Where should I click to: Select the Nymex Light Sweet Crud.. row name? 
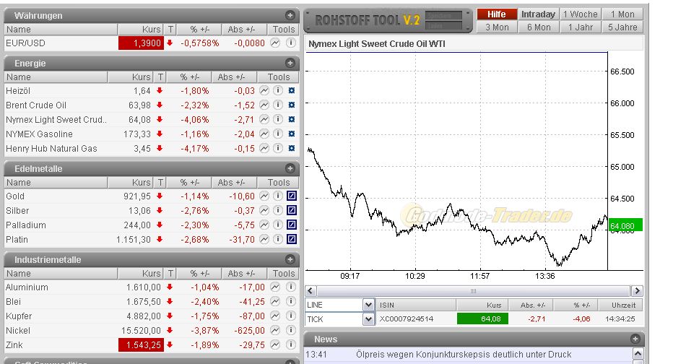pos(56,119)
